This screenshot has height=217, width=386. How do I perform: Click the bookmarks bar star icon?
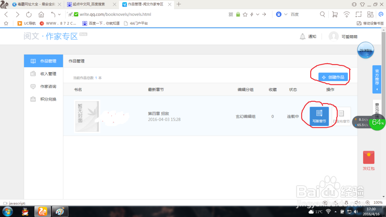click(x=6, y=24)
